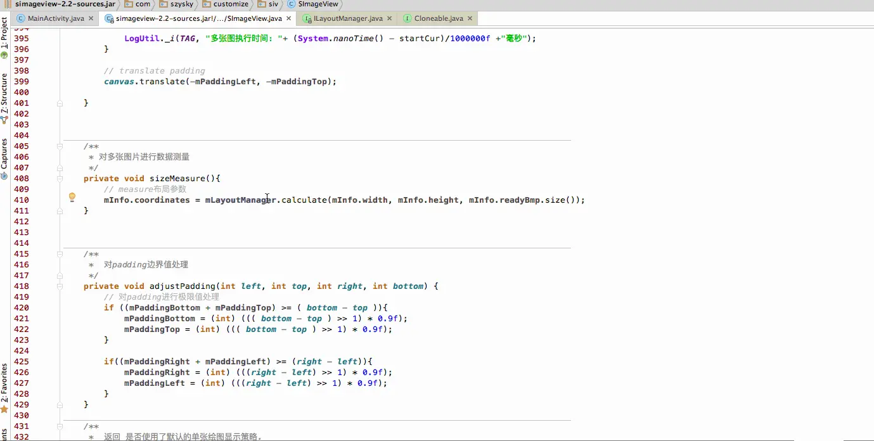Collapse the fold marker at line 401

click(x=60, y=103)
